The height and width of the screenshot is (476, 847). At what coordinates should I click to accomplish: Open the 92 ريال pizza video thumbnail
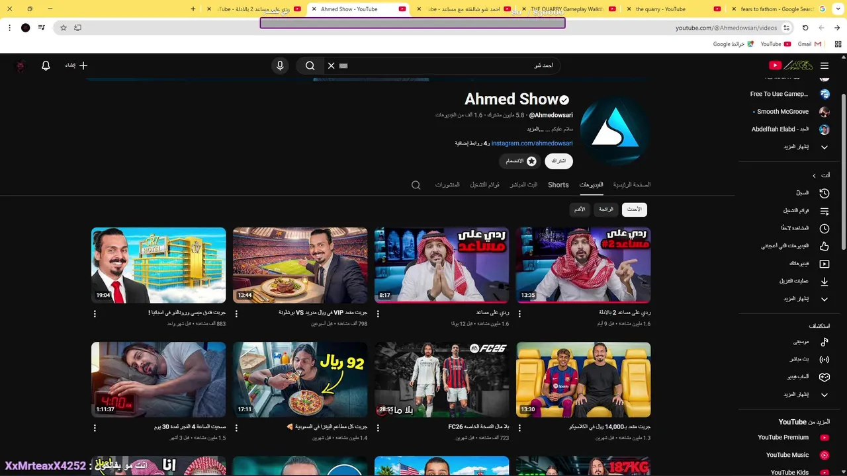click(x=300, y=379)
